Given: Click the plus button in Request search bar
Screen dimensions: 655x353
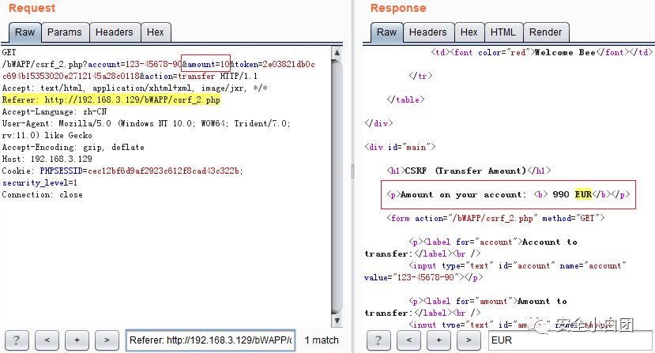Looking at the screenshot, I should [77, 340].
